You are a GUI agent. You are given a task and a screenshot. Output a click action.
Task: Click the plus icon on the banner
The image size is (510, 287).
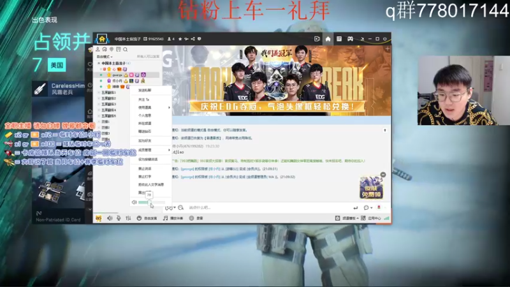[387, 49]
